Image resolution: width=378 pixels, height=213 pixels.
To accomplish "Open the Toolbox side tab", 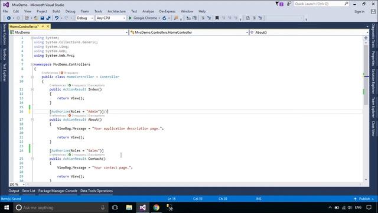I will 4,54.
